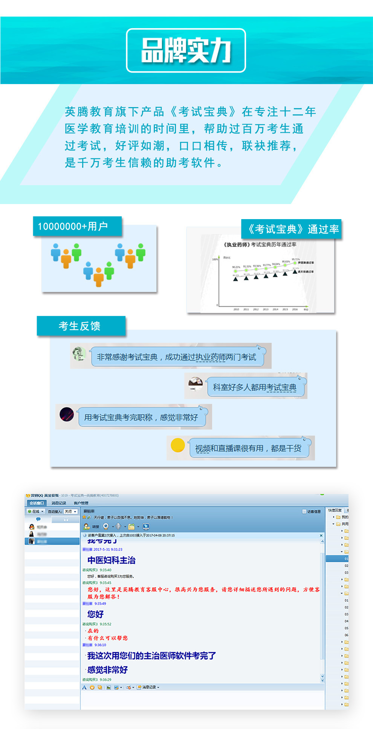Screen dimensions: 373x729
Task: Click the send file folder icon
Action: click(131, 526)
